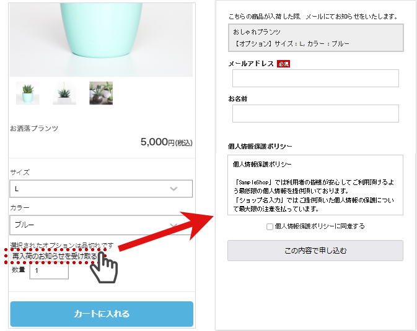Click the main product image of blue pot
Screen dimensions: 417x331
101,40
